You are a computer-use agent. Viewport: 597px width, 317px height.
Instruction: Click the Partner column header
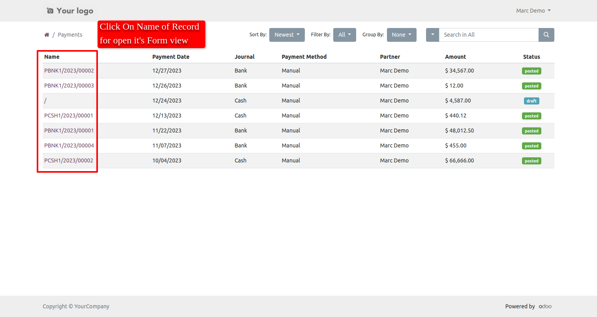tap(390, 57)
